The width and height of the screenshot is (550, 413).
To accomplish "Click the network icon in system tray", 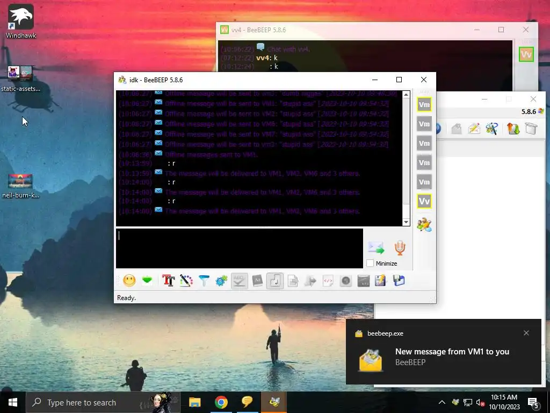I will 468,402.
